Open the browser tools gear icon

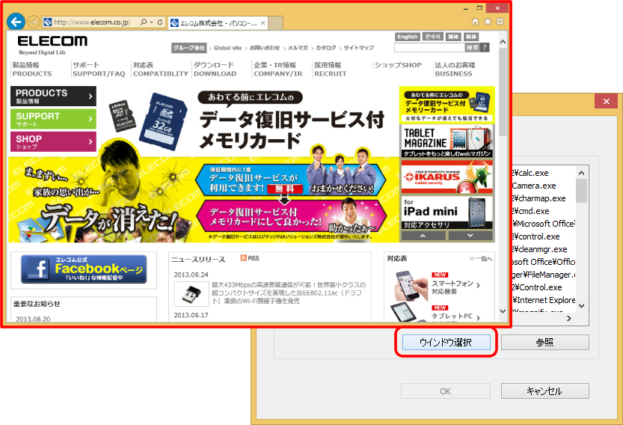[500, 22]
